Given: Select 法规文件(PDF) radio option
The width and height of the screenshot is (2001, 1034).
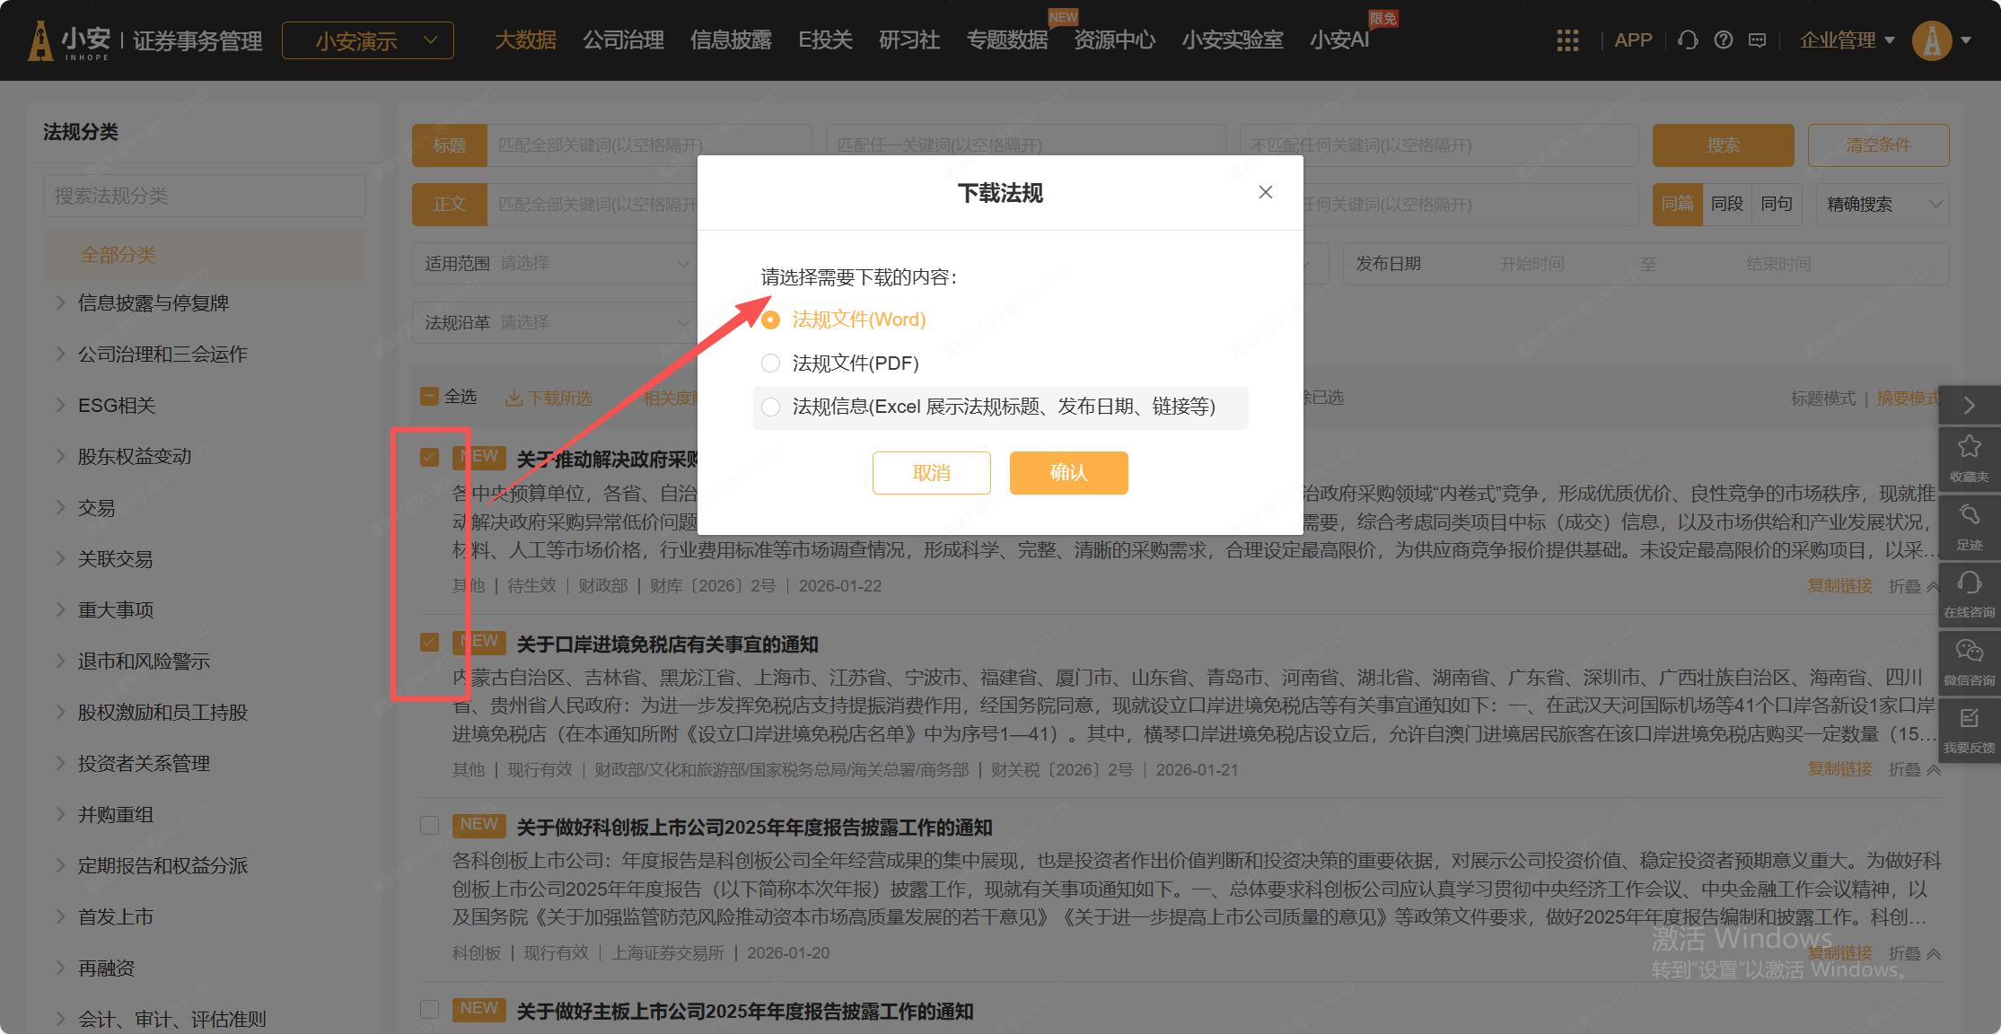Looking at the screenshot, I should [770, 364].
